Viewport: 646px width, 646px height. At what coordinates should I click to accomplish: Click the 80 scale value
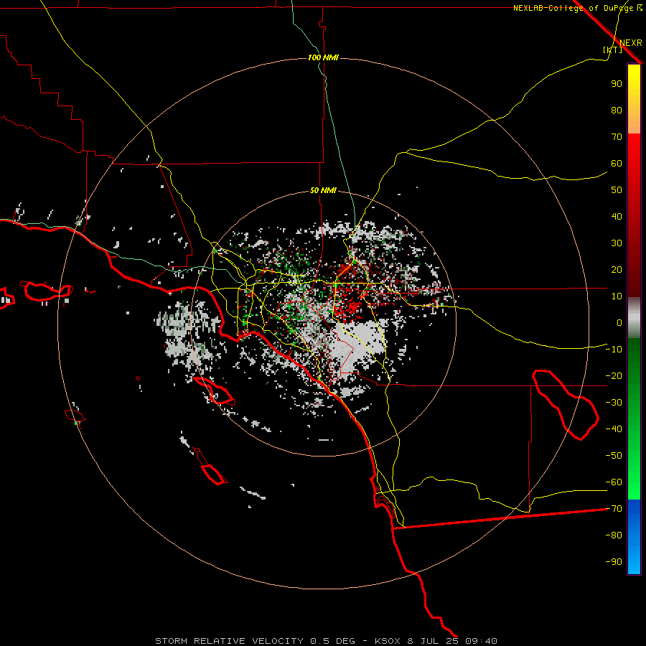(617, 110)
